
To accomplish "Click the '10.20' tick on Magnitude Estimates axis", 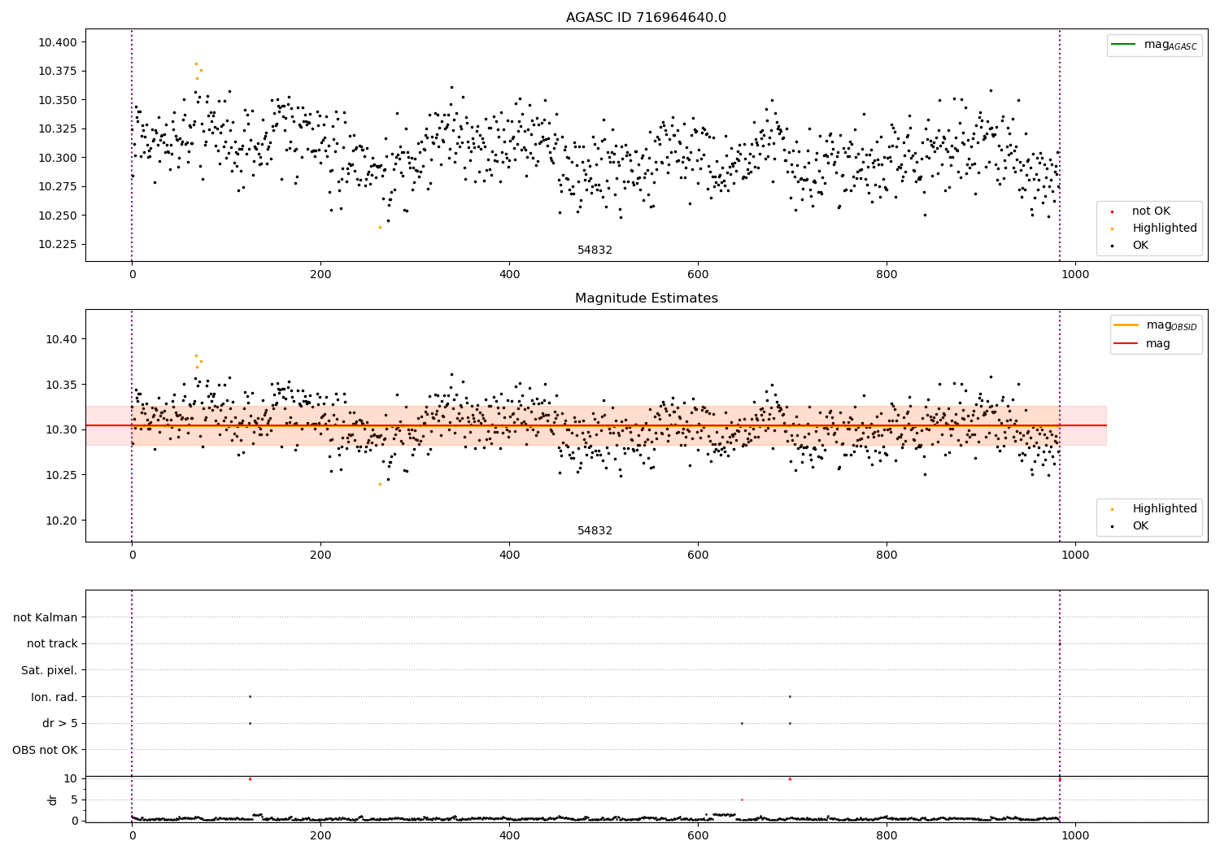I will [x=61, y=521].
